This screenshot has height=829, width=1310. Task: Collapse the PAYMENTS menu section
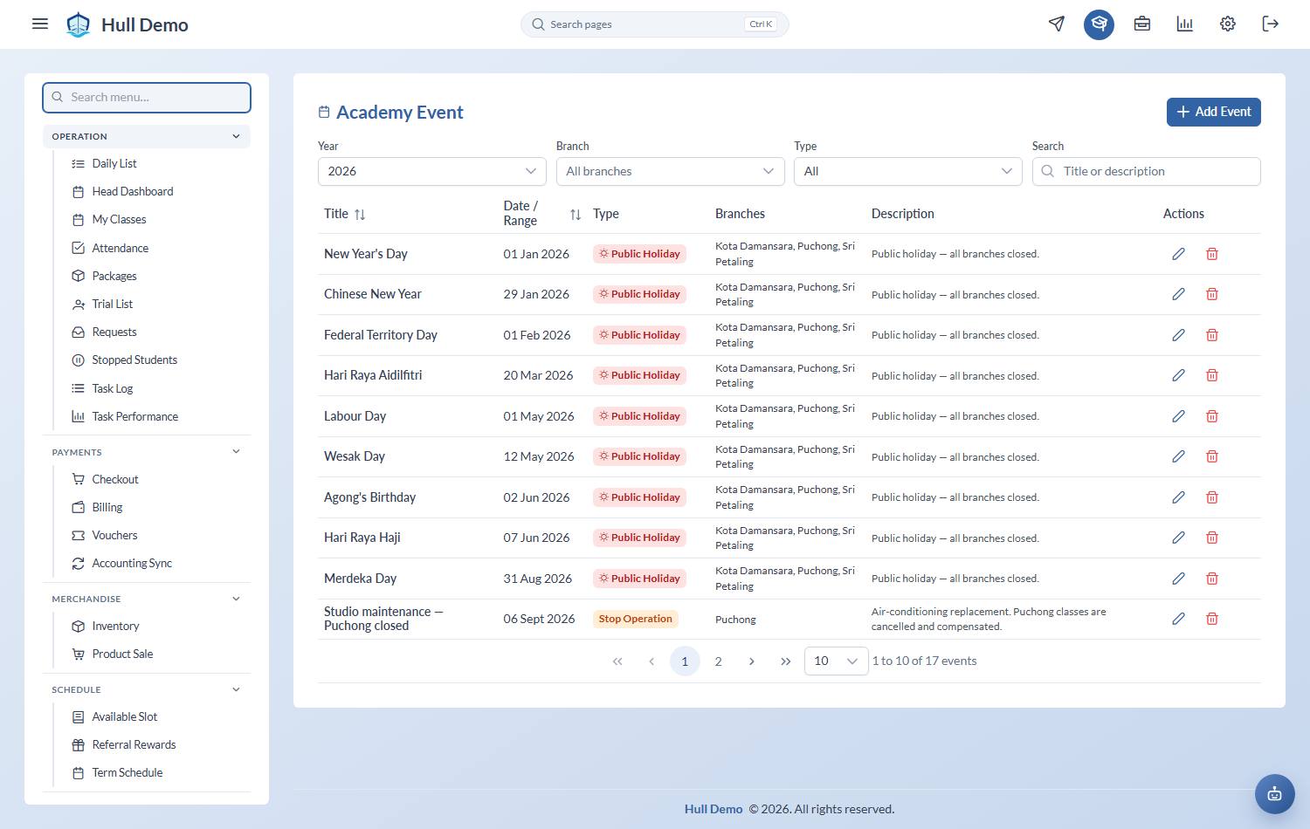[x=147, y=452]
